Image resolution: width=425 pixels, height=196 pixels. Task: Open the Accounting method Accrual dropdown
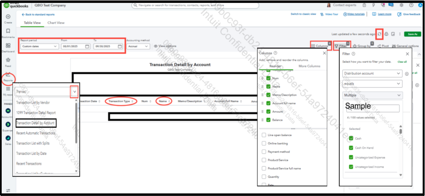[138, 46]
